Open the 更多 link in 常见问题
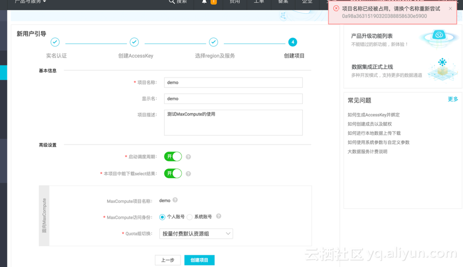 (453, 100)
